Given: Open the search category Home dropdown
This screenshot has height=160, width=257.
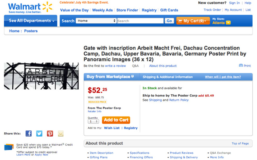Looking at the screenshot, I should coord(96,21).
